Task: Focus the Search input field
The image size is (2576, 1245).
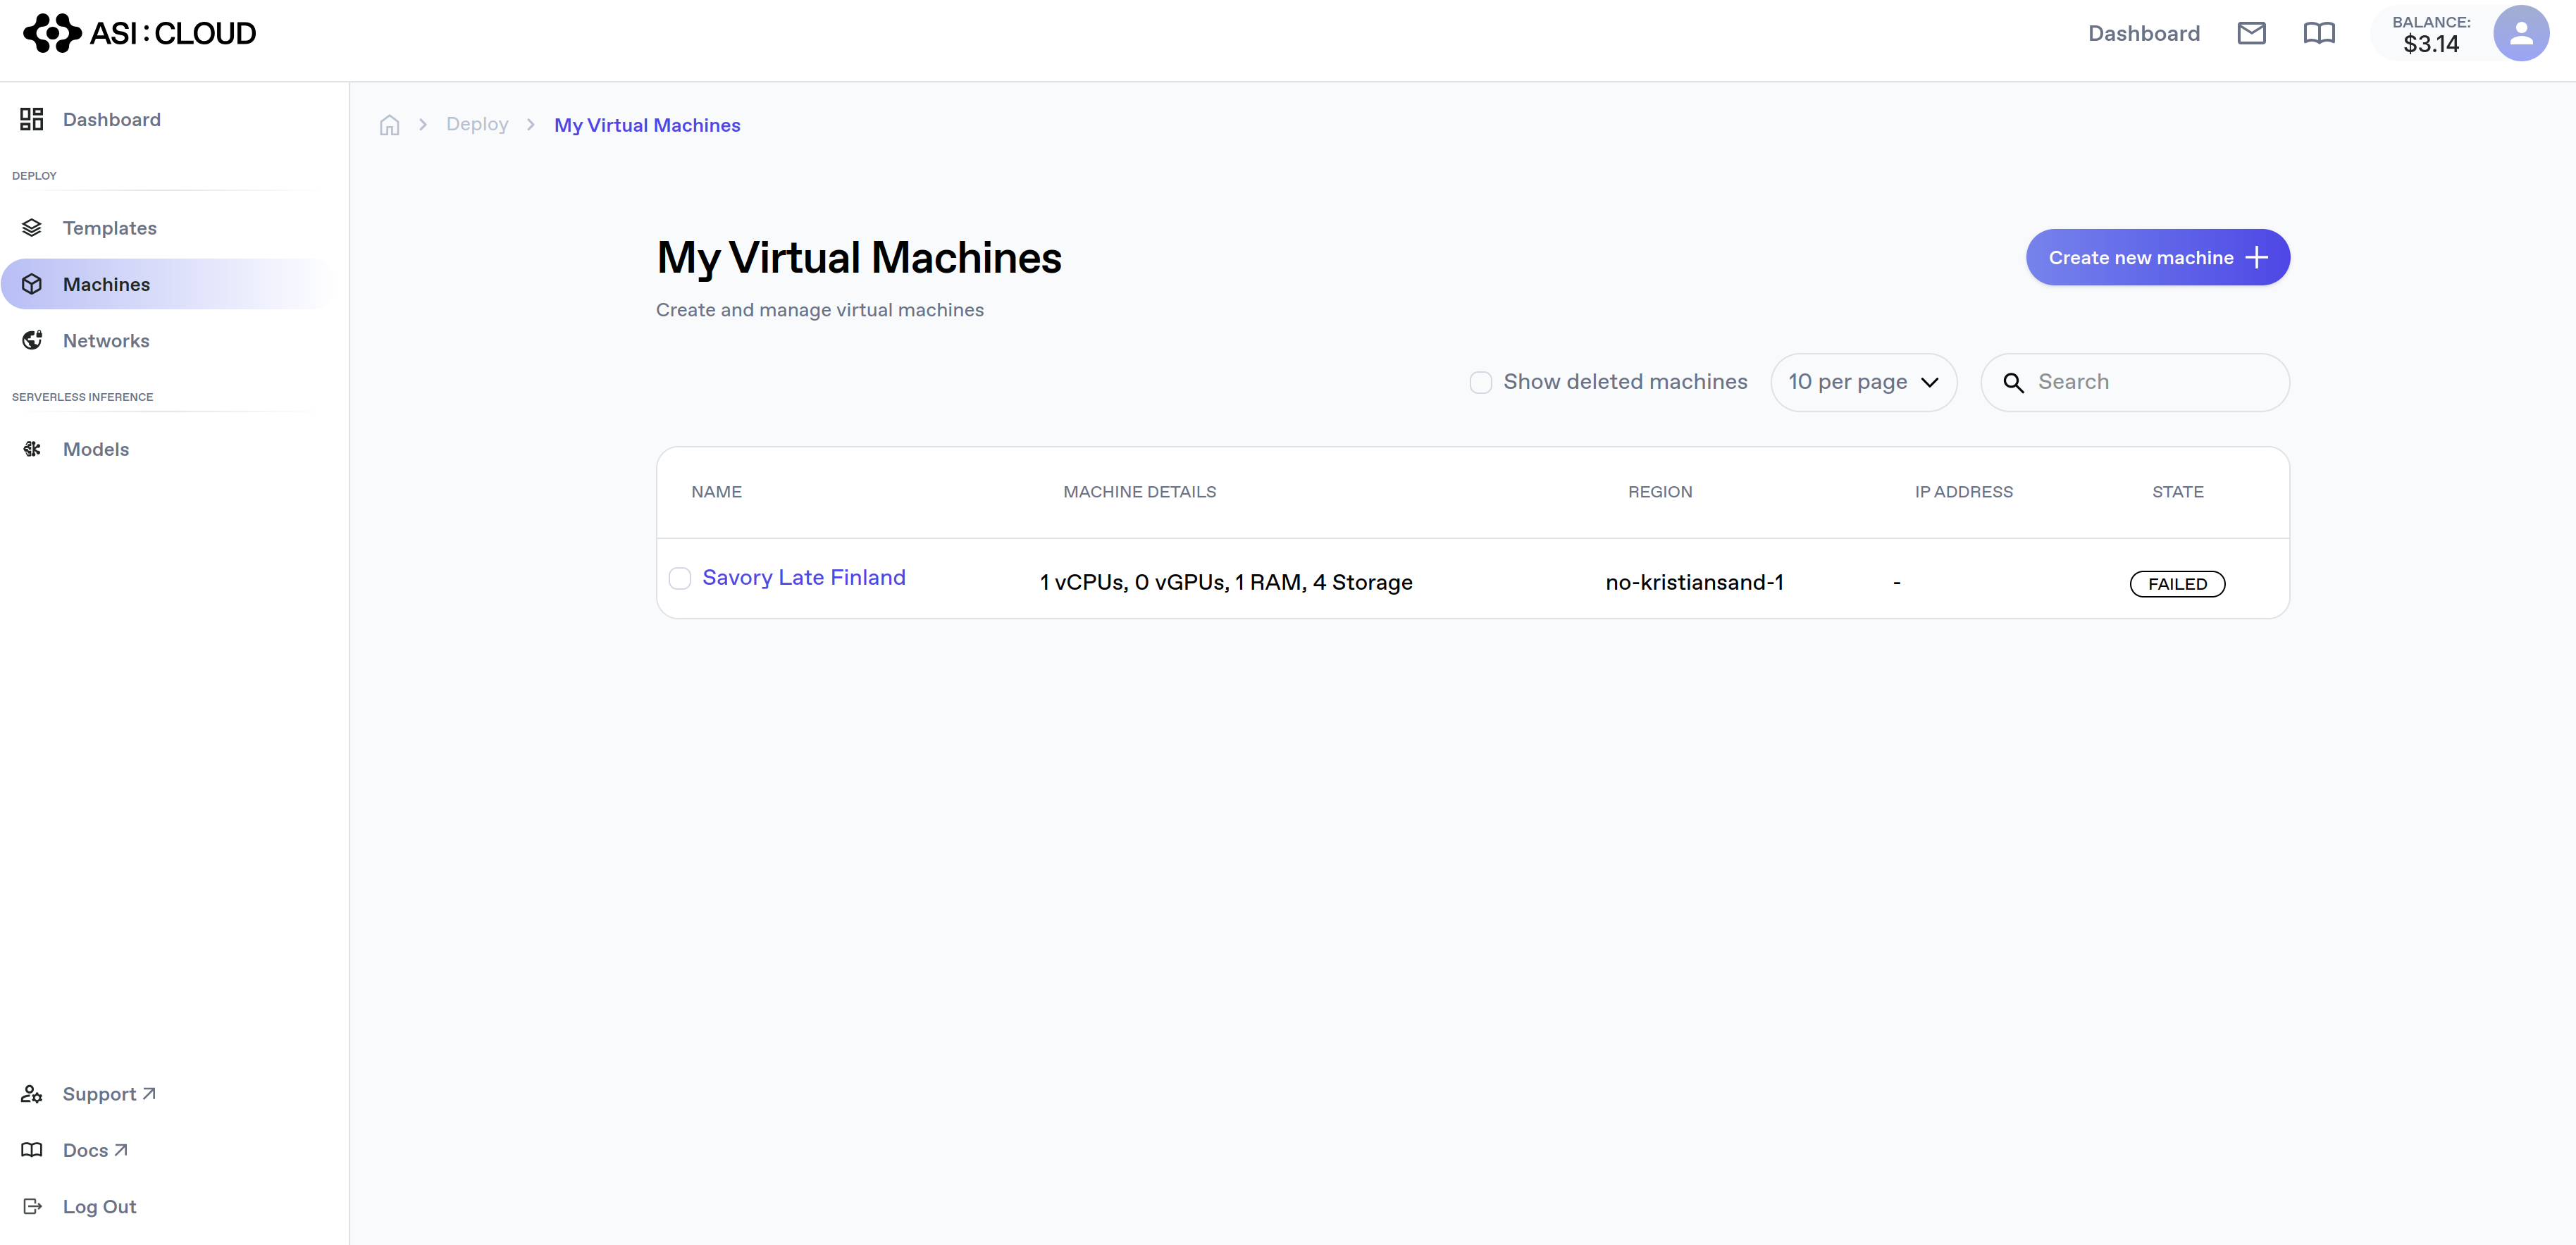Action: coord(2150,382)
